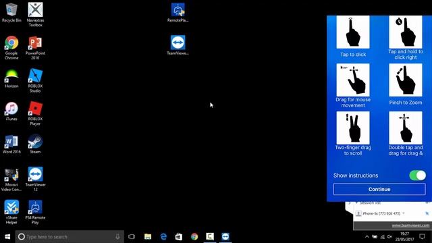Screen dimensions: 432x243
Task: Click the Two-finger drag to scroll image
Action: (353, 128)
